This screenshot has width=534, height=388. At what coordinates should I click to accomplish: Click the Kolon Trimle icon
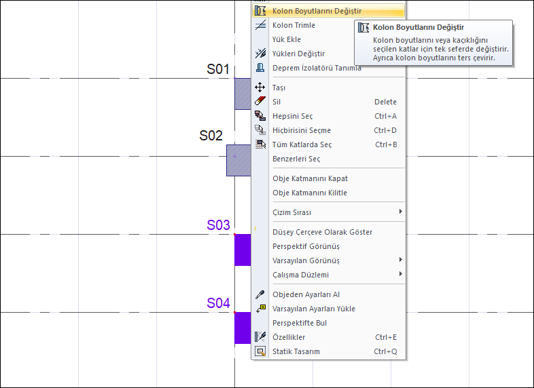pyautogui.click(x=260, y=25)
